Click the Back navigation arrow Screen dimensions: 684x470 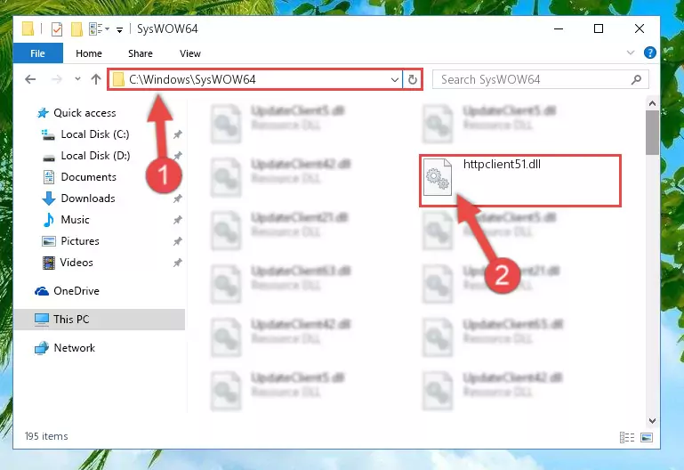tap(30, 79)
